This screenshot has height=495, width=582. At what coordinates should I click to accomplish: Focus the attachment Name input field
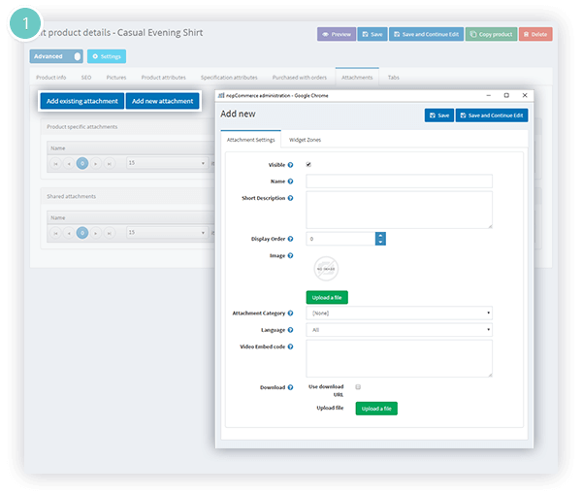pos(399,181)
